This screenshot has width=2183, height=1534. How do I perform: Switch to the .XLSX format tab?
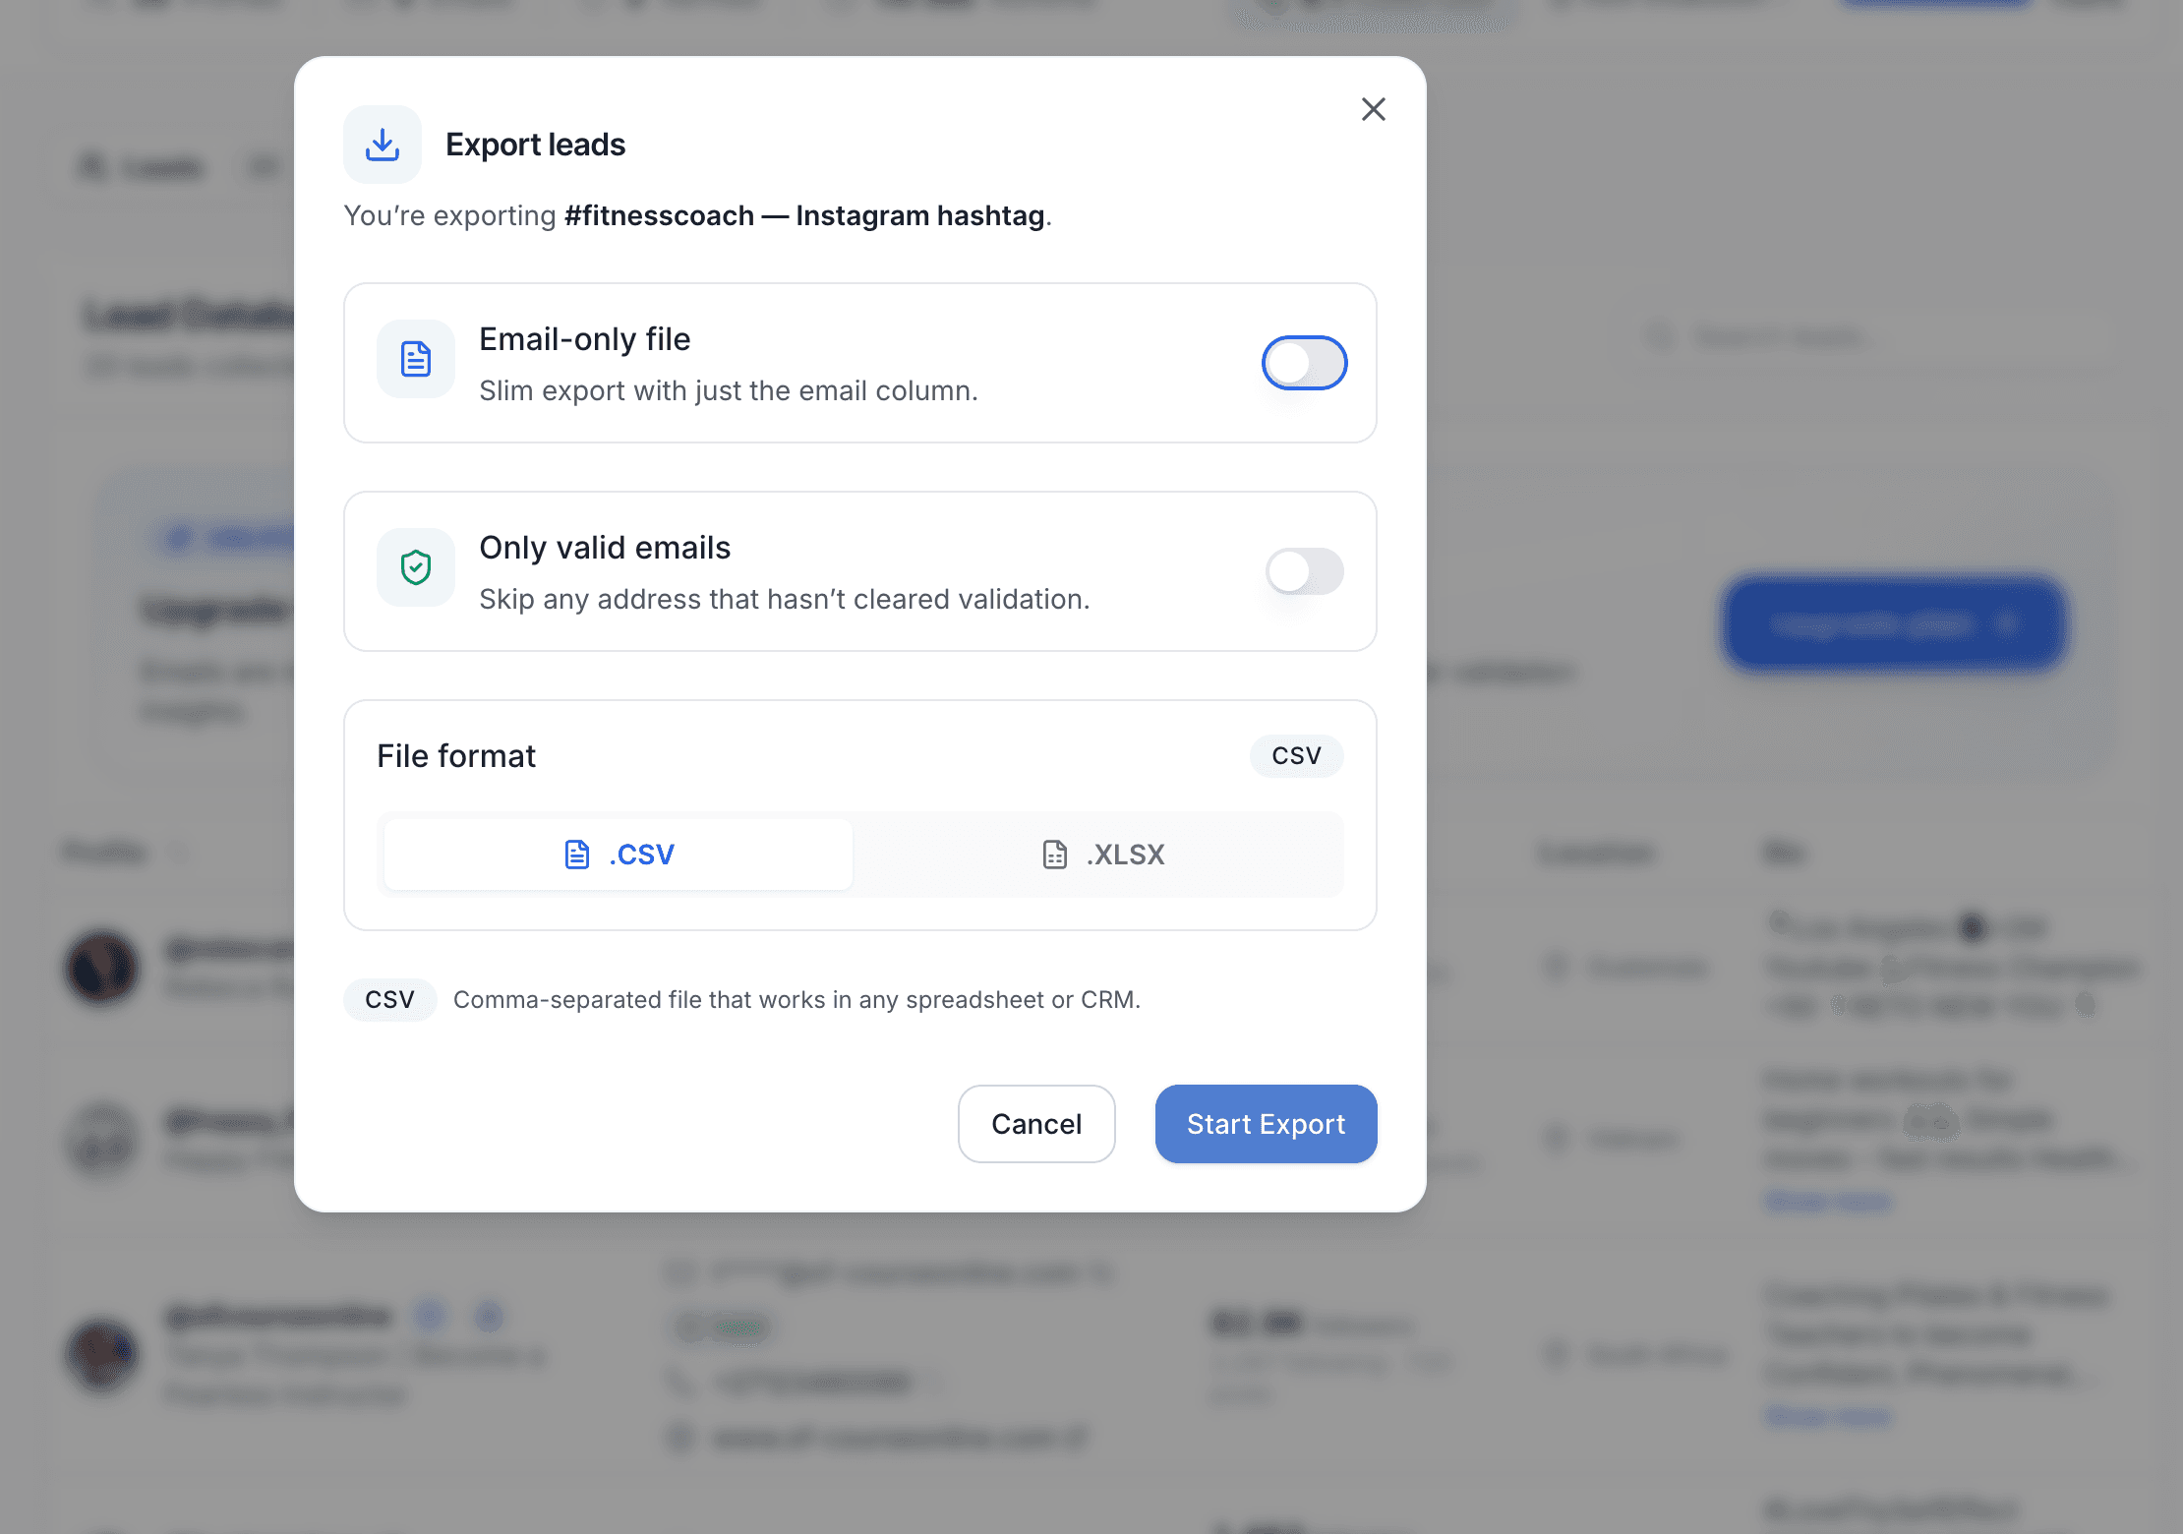pos(1102,855)
